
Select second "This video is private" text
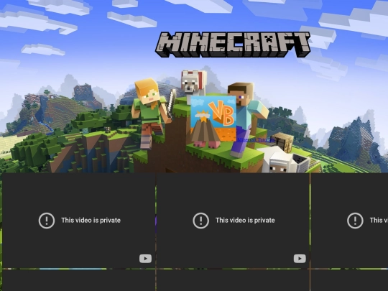click(245, 221)
